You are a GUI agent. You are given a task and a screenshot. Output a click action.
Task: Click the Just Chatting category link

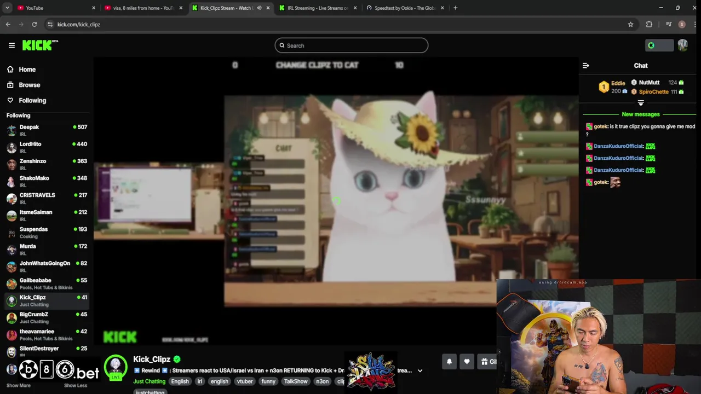[x=149, y=381]
